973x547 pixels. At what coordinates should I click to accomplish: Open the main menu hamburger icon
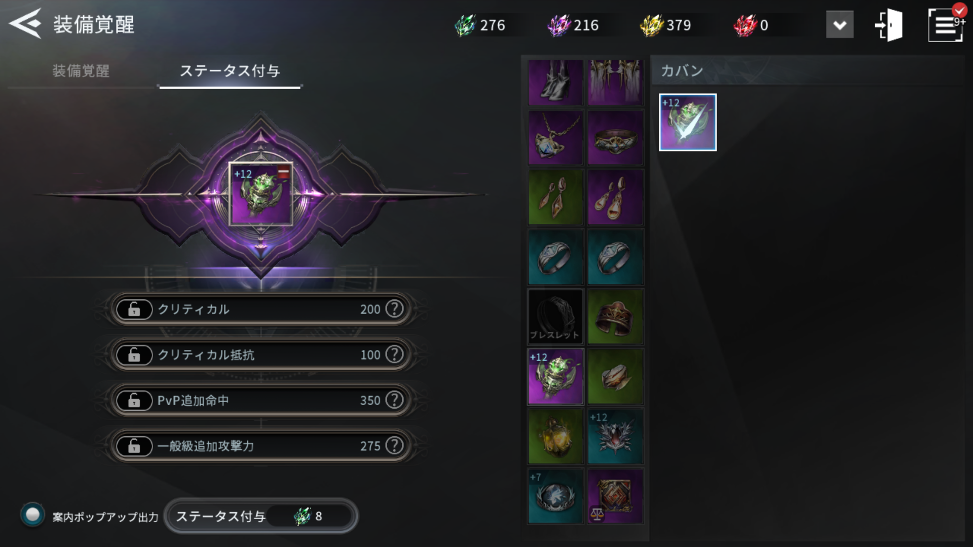coord(945,25)
